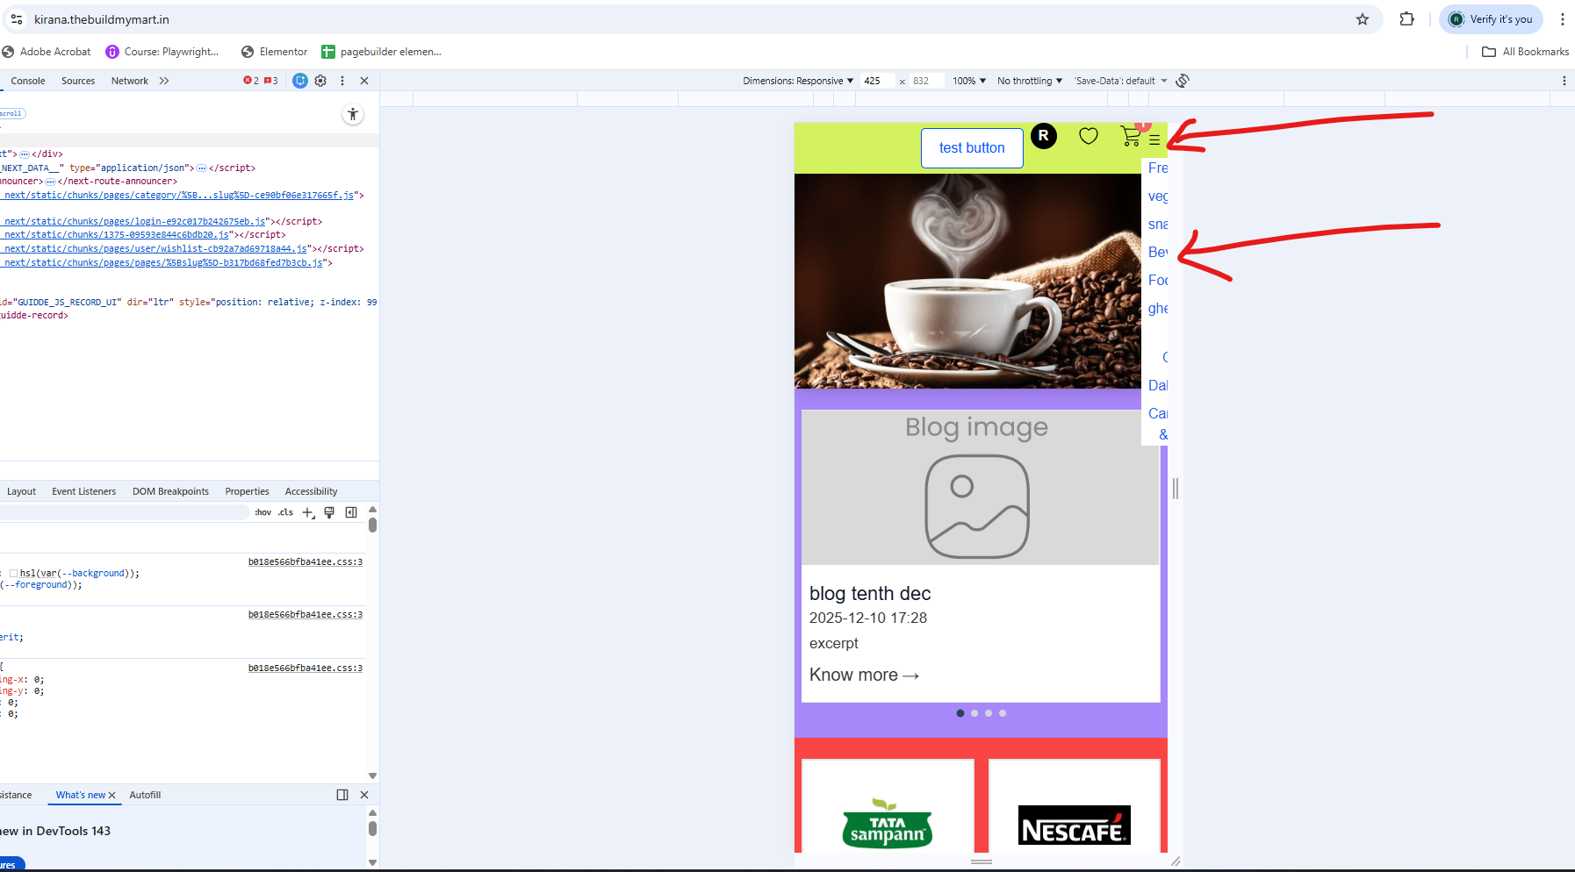Open the All Bookmarks folder
1575x872 pixels.
pyautogui.click(x=1526, y=52)
